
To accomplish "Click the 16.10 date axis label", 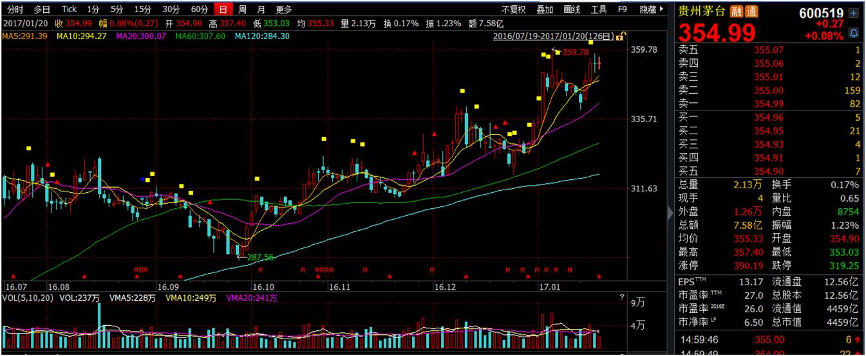I will [x=263, y=286].
